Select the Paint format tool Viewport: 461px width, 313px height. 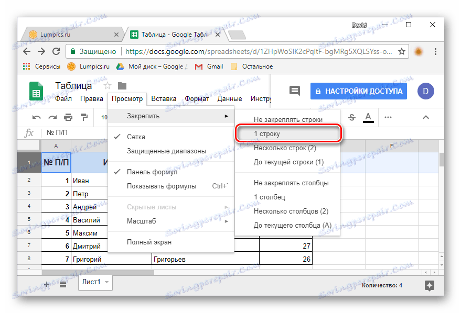coord(84,117)
